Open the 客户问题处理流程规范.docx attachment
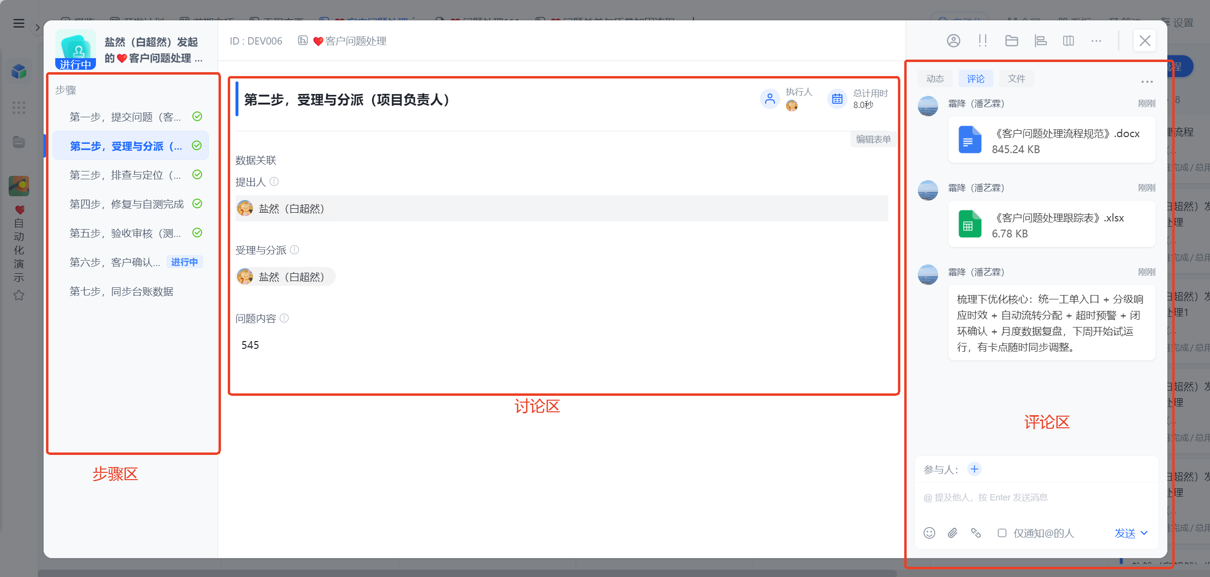The image size is (1210, 577). (x=1052, y=140)
